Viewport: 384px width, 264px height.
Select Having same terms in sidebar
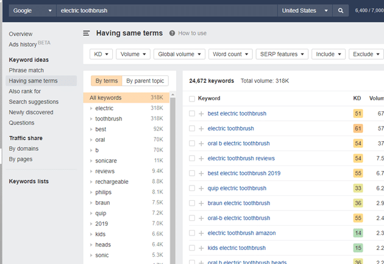41,81
